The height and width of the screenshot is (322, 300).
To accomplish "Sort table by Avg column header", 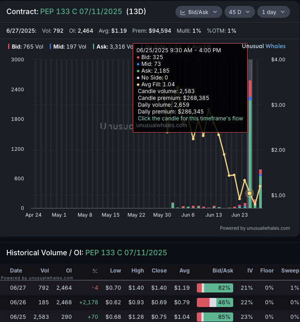I will tap(185, 271).
